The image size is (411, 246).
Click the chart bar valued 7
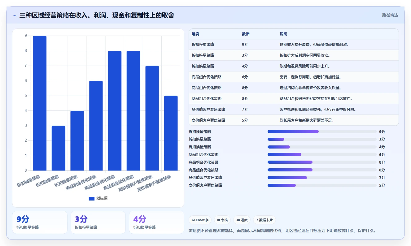(152, 118)
